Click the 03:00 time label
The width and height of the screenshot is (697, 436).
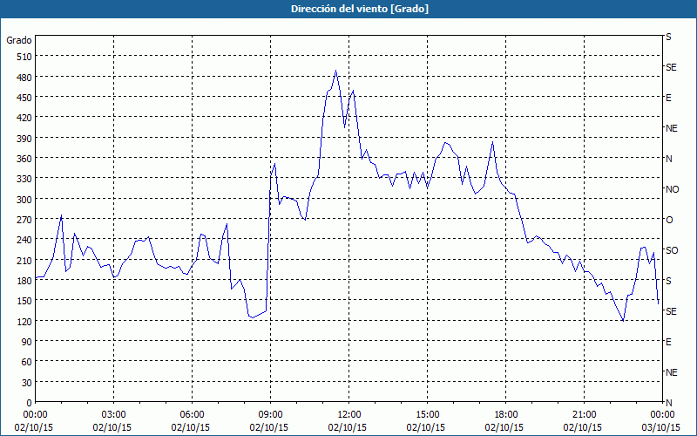pyautogui.click(x=114, y=415)
